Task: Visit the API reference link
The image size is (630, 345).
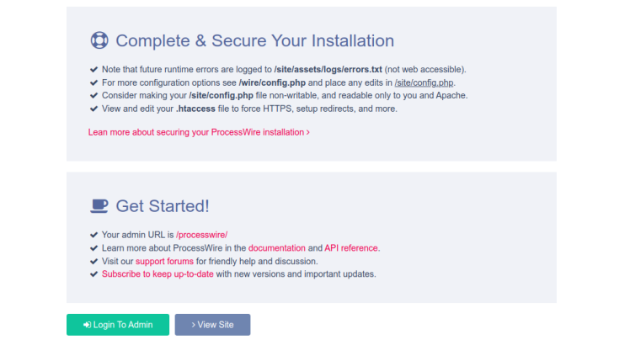Action: click(x=351, y=248)
